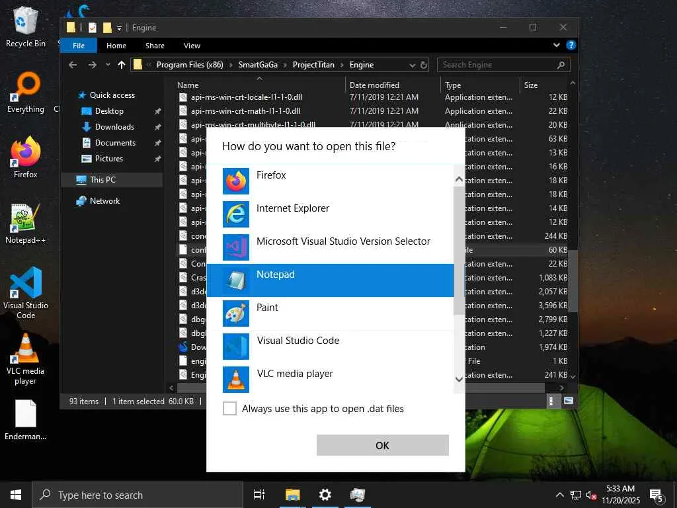
Task: Click New folder icon in title bar
Action: click(x=107, y=28)
